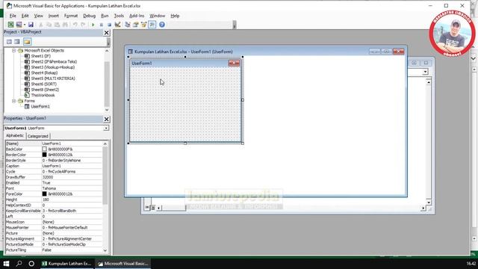
Task: Click the ForeColor black swatch
Action: [45, 194]
